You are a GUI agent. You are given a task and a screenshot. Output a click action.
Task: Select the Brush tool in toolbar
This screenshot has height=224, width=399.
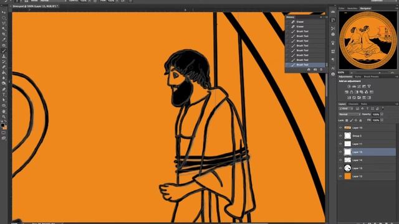click(x=4, y=51)
